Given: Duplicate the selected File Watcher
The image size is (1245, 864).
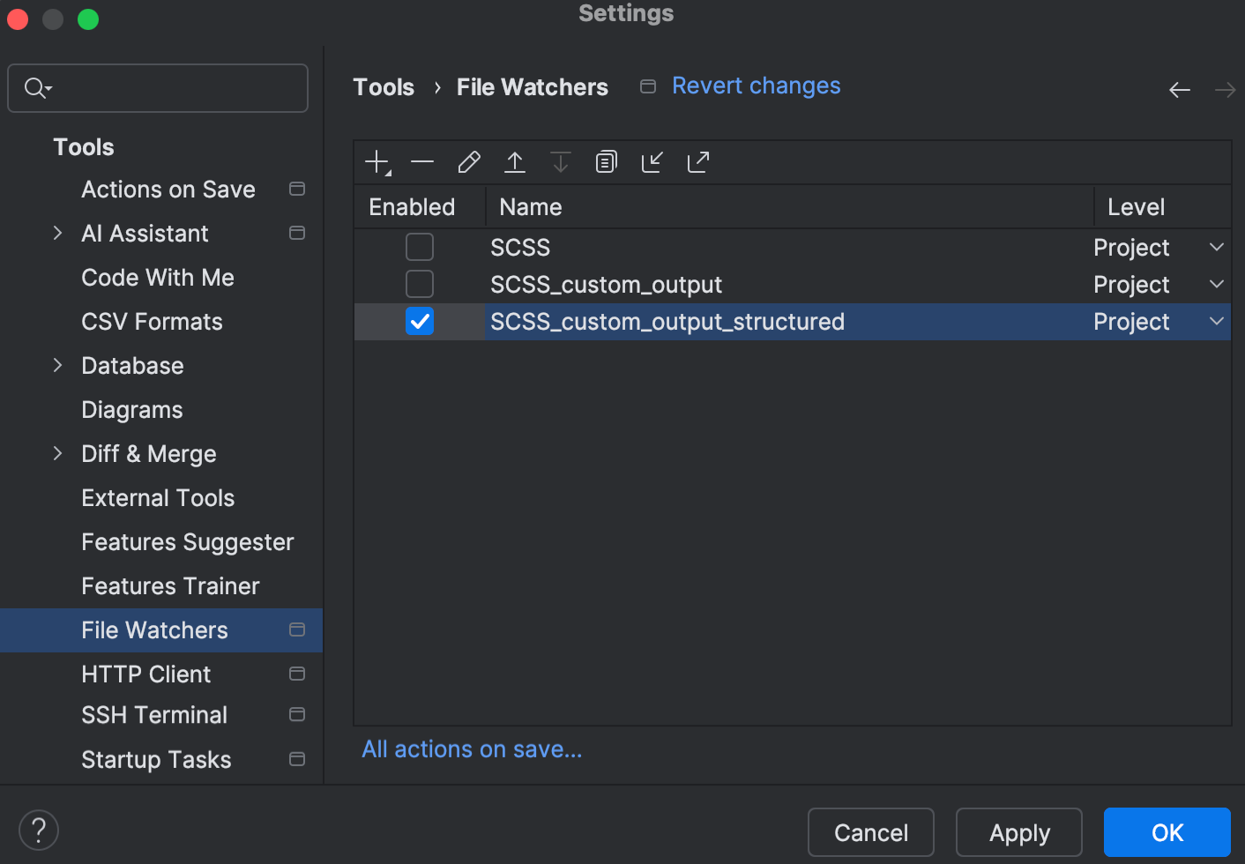Looking at the screenshot, I should coord(606,161).
